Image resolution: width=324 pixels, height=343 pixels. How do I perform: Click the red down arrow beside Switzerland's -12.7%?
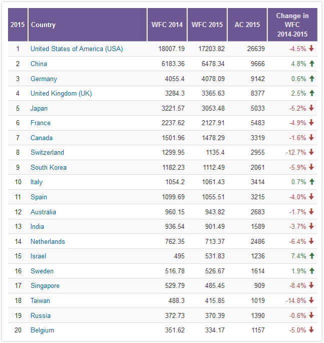pos(311,152)
